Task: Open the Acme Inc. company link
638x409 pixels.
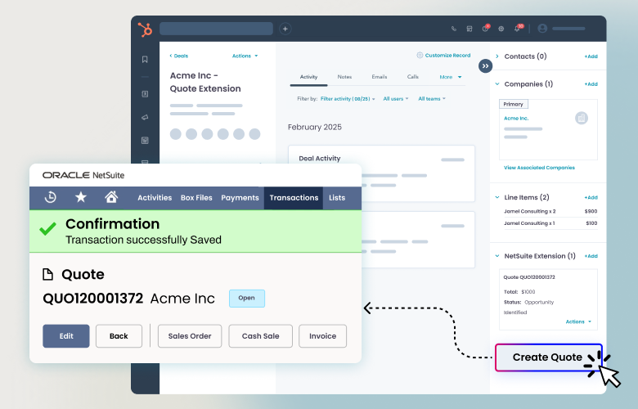Action: [516, 119]
